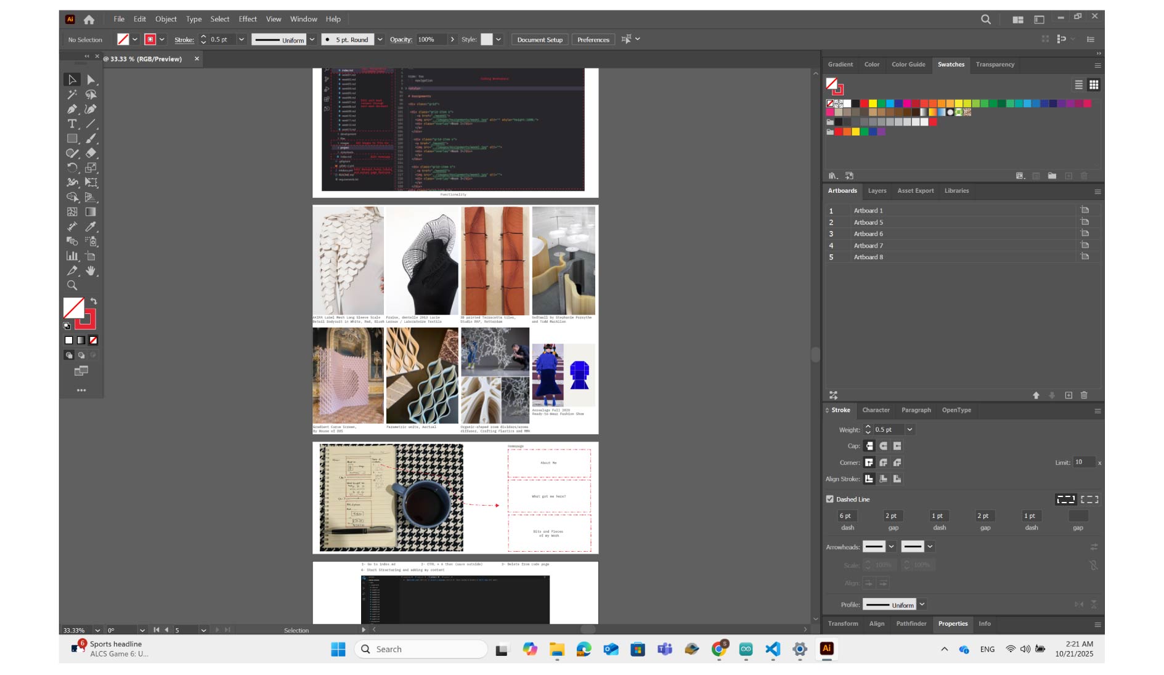Select the Direct Selection tool
Screen dimensions: 1164x675
click(91, 80)
